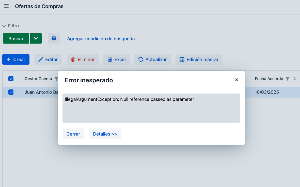
Task: Dismiss the error with Cerrar button
Action: [x=73, y=134]
